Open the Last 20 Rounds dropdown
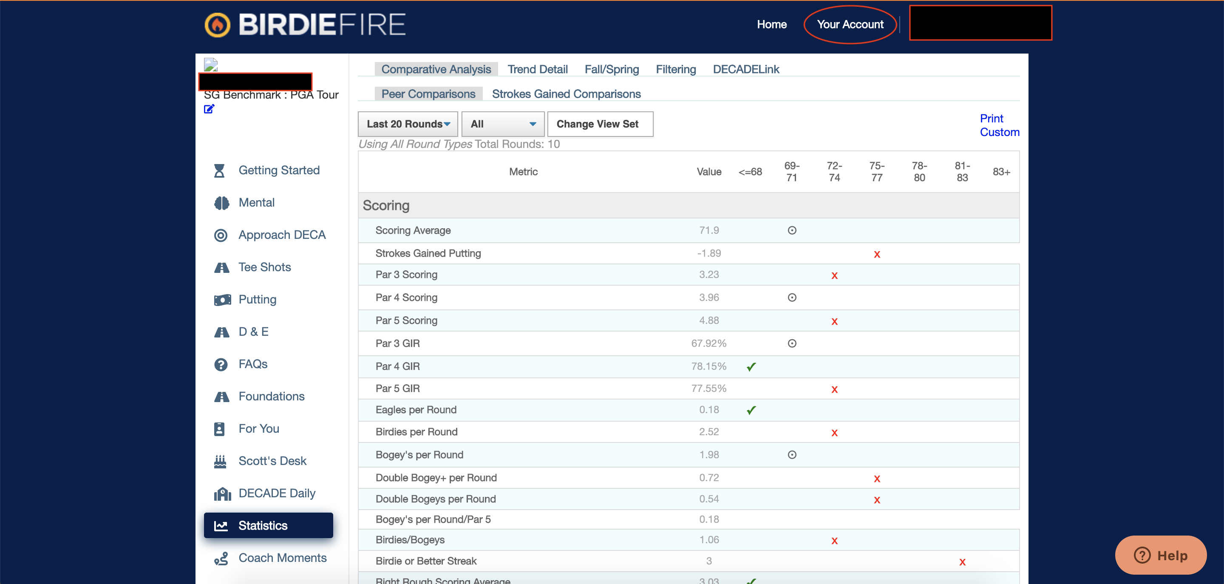Viewport: 1224px width, 584px height. (x=408, y=124)
